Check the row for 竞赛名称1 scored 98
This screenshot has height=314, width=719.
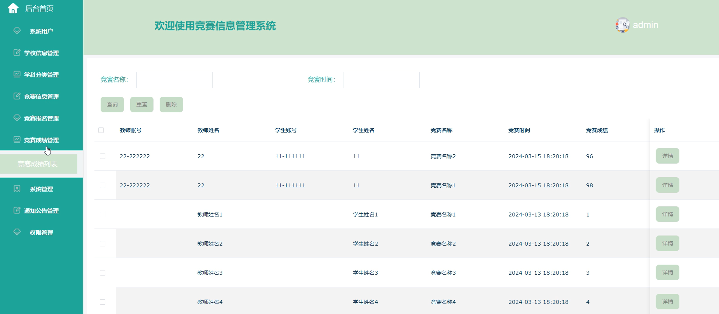pos(103,185)
